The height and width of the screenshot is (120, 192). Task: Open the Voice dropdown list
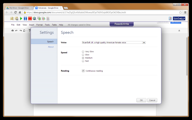[144, 43]
